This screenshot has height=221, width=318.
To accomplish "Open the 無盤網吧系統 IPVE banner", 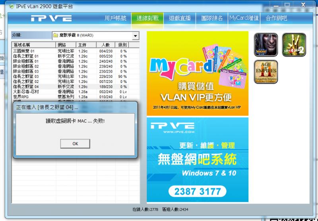I will click(x=198, y=160).
